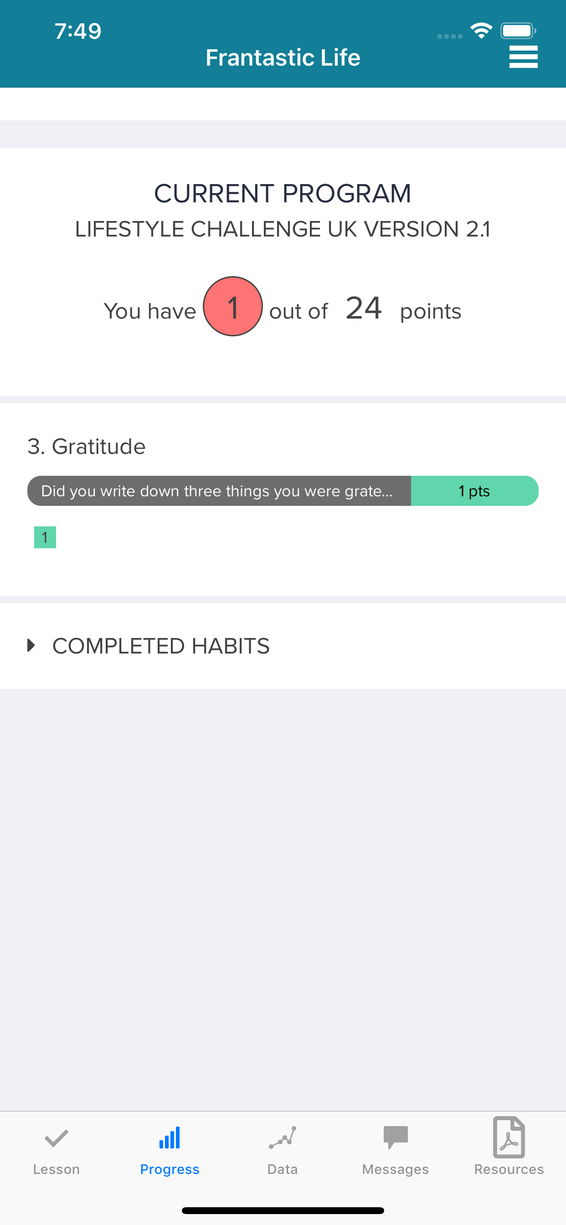Select the Messages tab label

point(396,1169)
